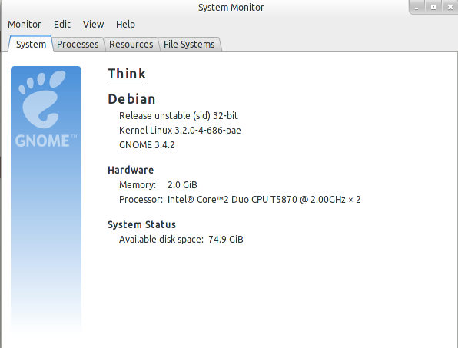Image resolution: width=458 pixels, height=348 pixels.
Task: Open the Help menu
Action: coord(125,25)
